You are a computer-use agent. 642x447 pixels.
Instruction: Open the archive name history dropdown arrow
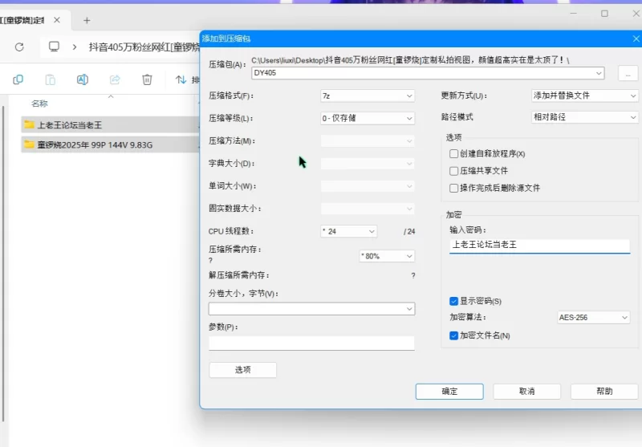click(599, 73)
